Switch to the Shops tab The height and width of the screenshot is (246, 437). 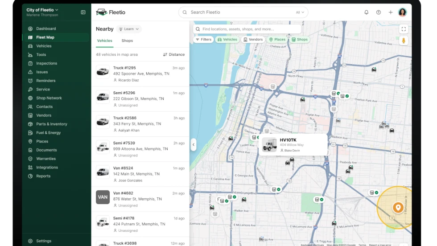coord(127,41)
